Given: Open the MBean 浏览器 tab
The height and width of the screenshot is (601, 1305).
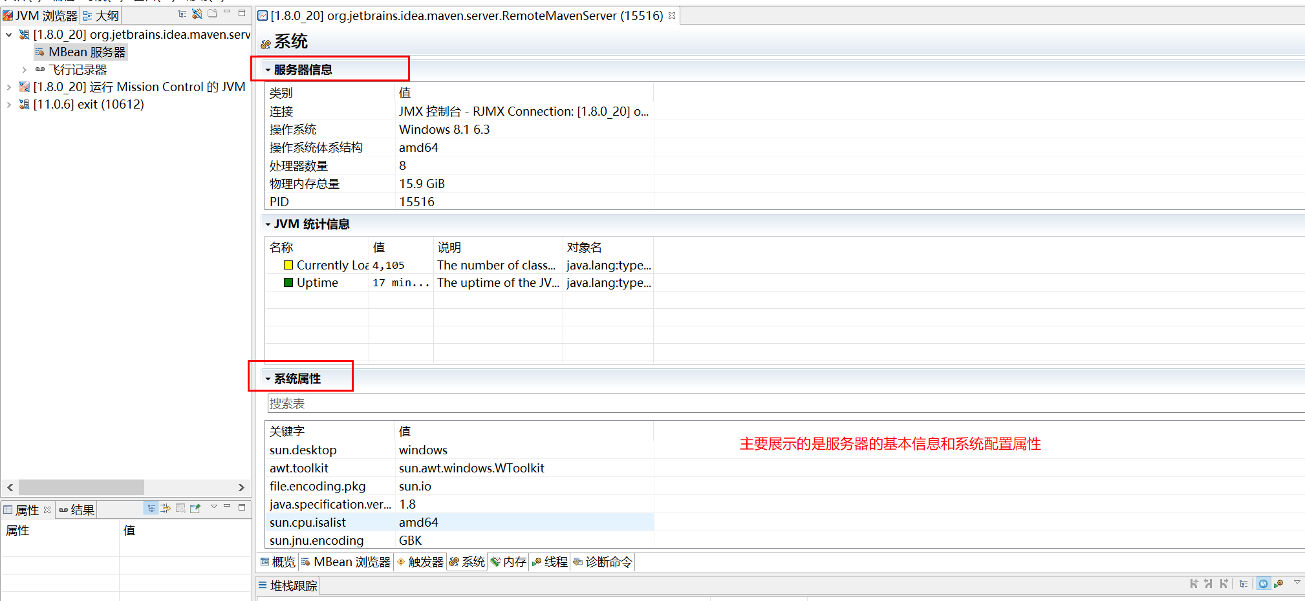Looking at the screenshot, I should point(346,562).
